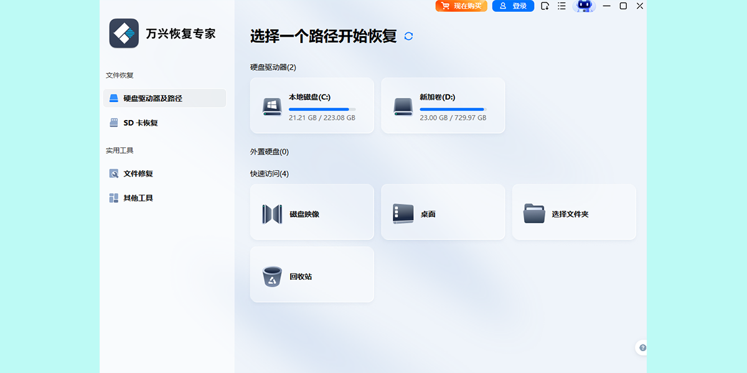Click the 现在购买 (Buy Now) button
The width and height of the screenshot is (747, 373).
click(x=461, y=6)
